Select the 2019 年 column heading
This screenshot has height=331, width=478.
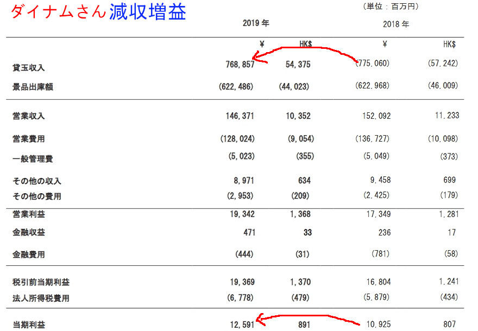[x=256, y=23]
